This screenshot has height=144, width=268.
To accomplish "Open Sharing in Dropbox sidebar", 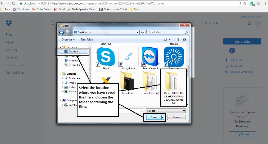I will (11, 50).
